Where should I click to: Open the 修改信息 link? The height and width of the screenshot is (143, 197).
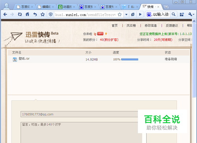coord(151,26)
